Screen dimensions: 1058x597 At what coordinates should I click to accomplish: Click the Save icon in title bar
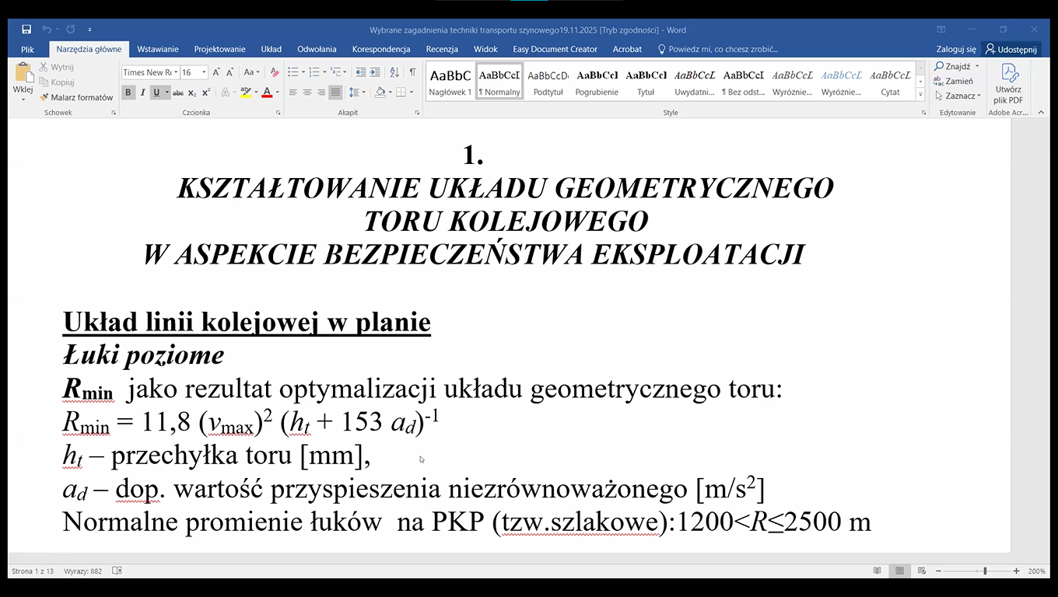coord(26,30)
